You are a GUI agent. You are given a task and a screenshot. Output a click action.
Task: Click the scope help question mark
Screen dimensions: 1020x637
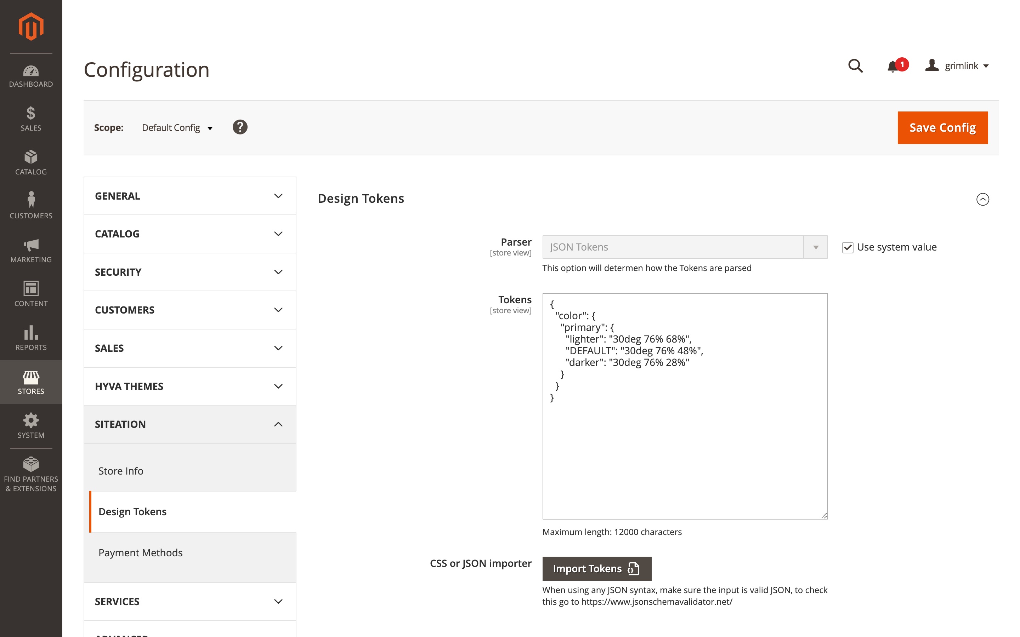240,127
